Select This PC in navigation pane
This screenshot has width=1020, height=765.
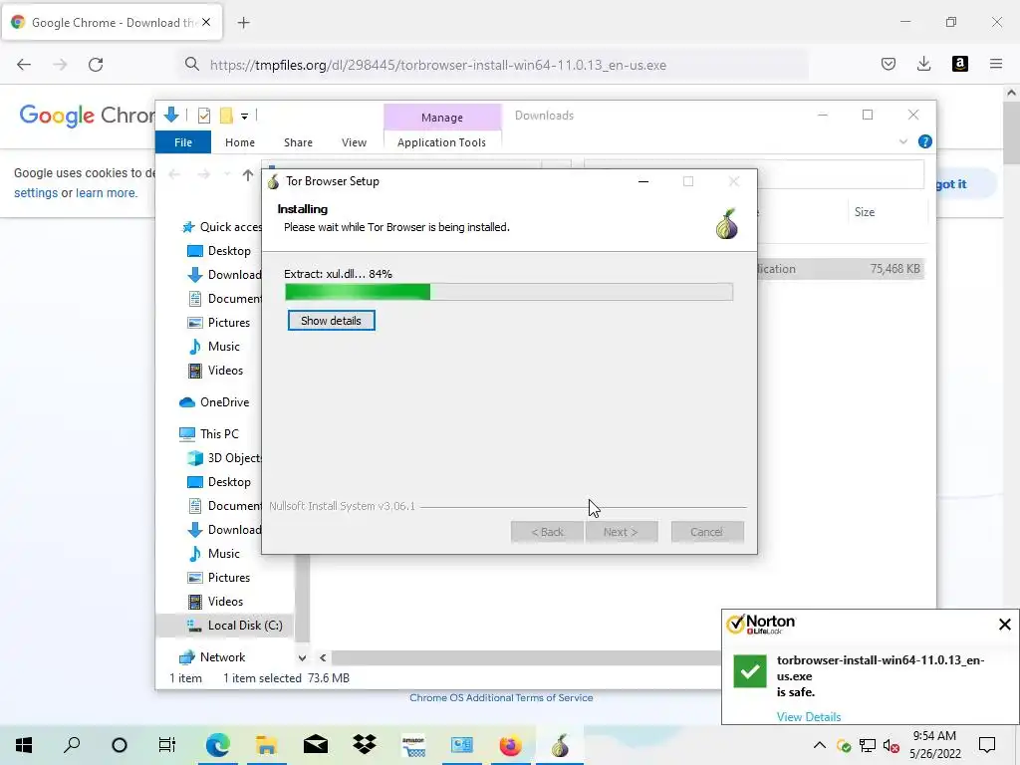point(209,434)
